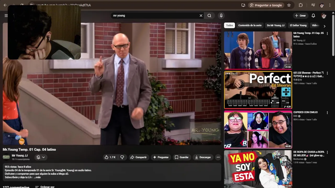335x188 pixels.
Task: Click the Descargar download button
Action: (203, 157)
